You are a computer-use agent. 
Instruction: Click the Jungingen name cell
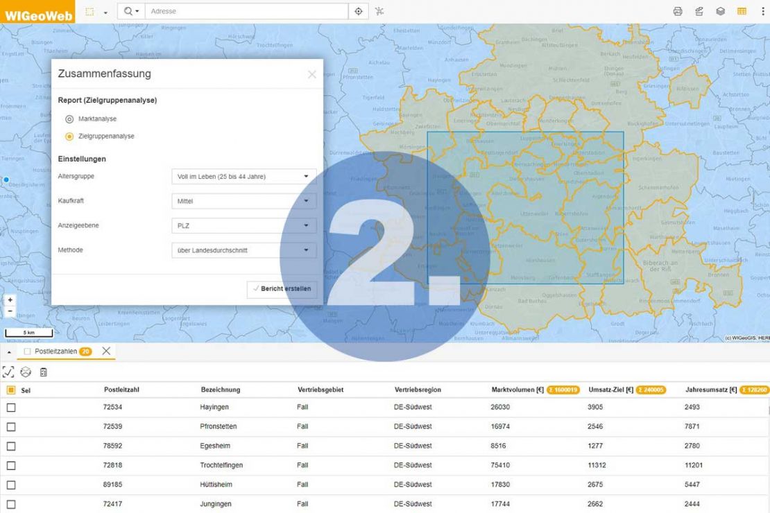point(215,504)
